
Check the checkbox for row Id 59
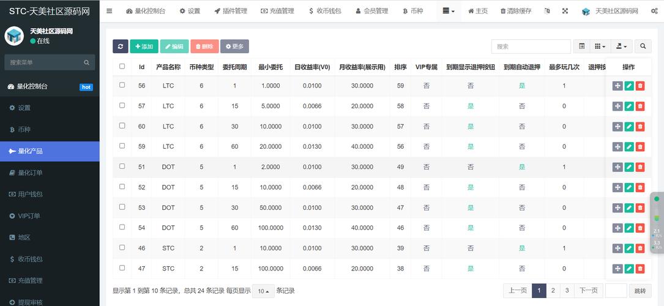(122, 146)
